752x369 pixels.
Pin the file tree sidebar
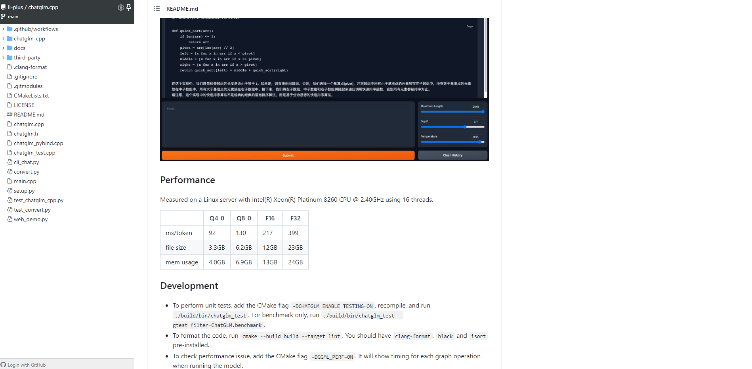[x=129, y=8]
